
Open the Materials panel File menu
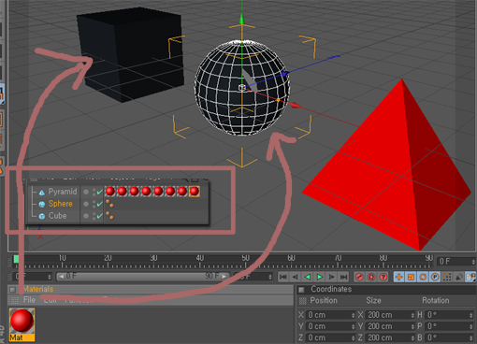pos(29,300)
